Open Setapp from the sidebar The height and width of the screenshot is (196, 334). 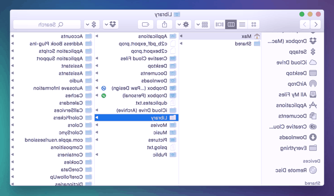point(303,52)
